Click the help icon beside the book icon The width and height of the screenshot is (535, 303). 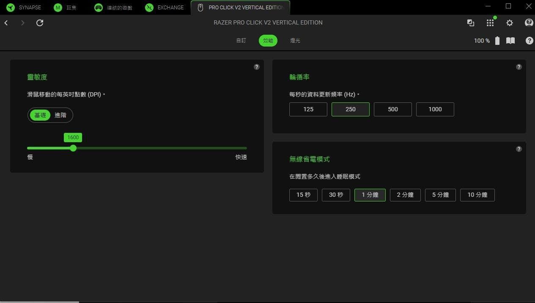(x=529, y=41)
